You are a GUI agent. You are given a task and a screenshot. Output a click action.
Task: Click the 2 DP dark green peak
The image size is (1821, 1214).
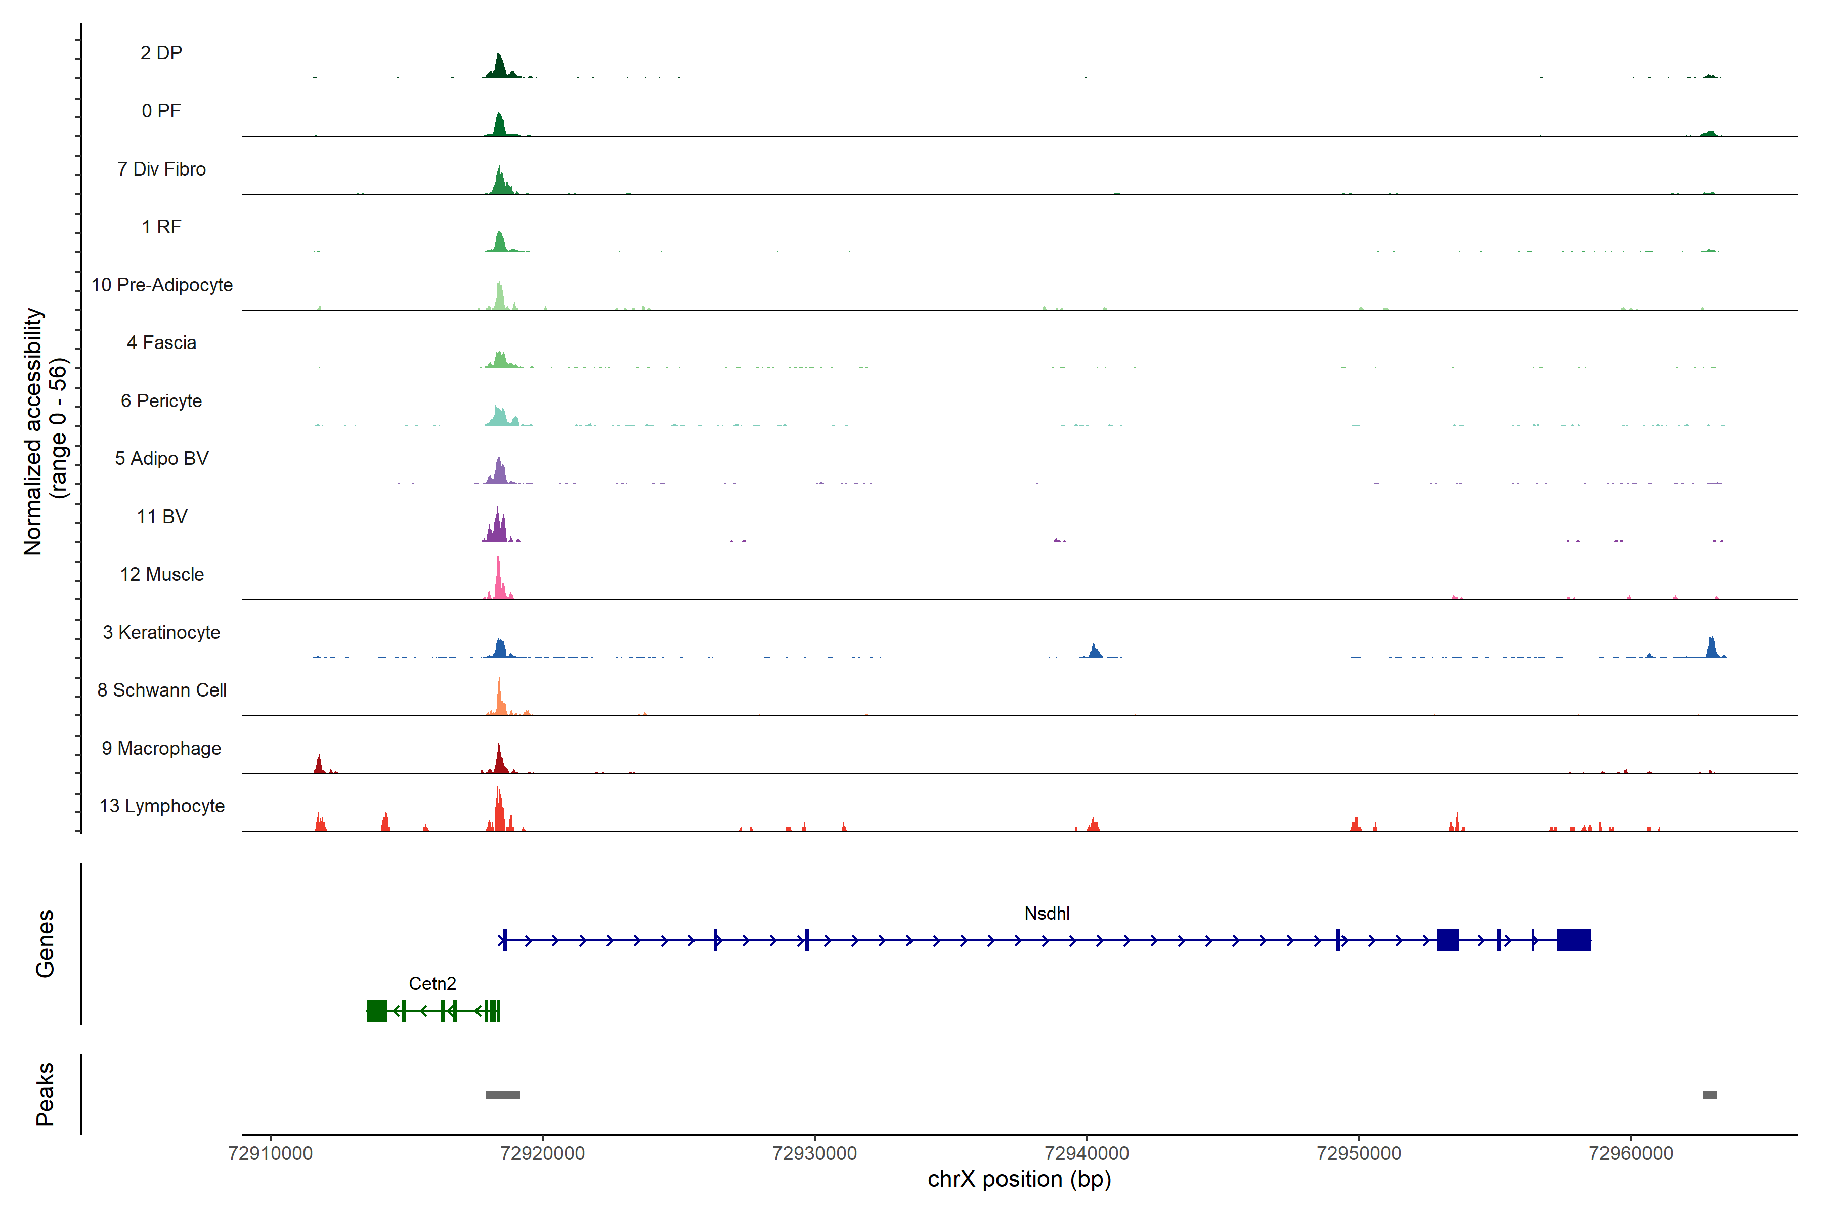(499, 67)
